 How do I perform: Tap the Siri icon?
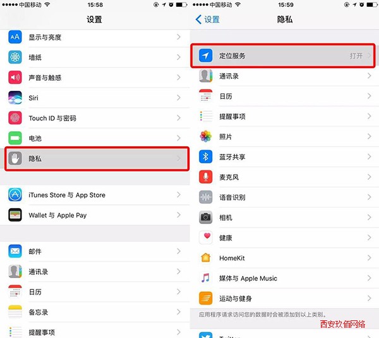[15, 98]
